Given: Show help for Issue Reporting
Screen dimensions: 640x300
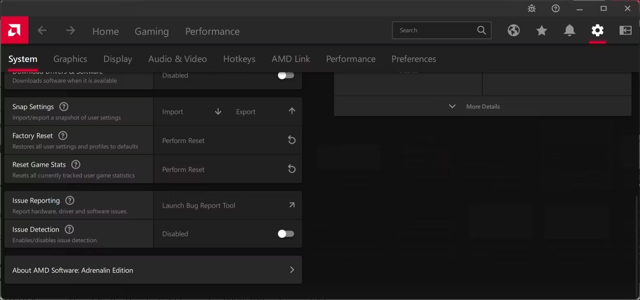Looking at the screenshot, I should tap(70, 200).
